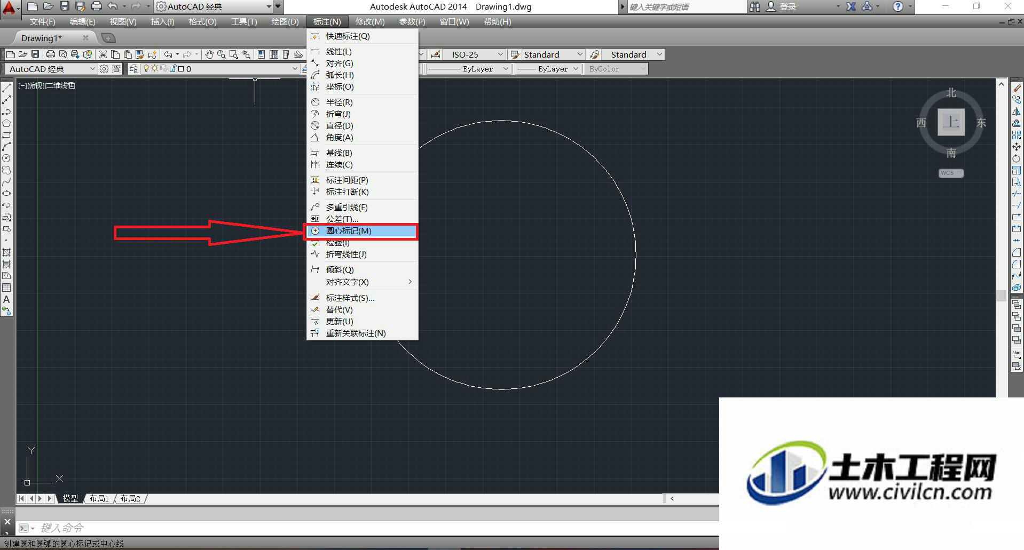The image size is (1024, 550).
Task: Switch to the 模型 Model tab
Action: (70, 498)
